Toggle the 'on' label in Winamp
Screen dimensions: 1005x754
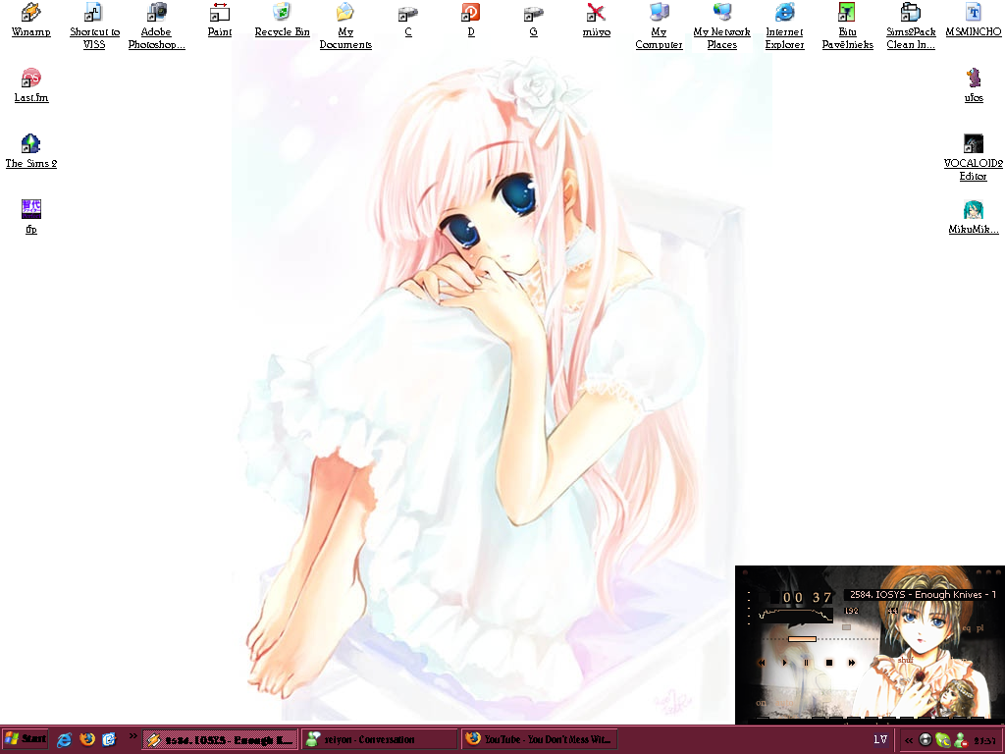(x=761, y=703)
